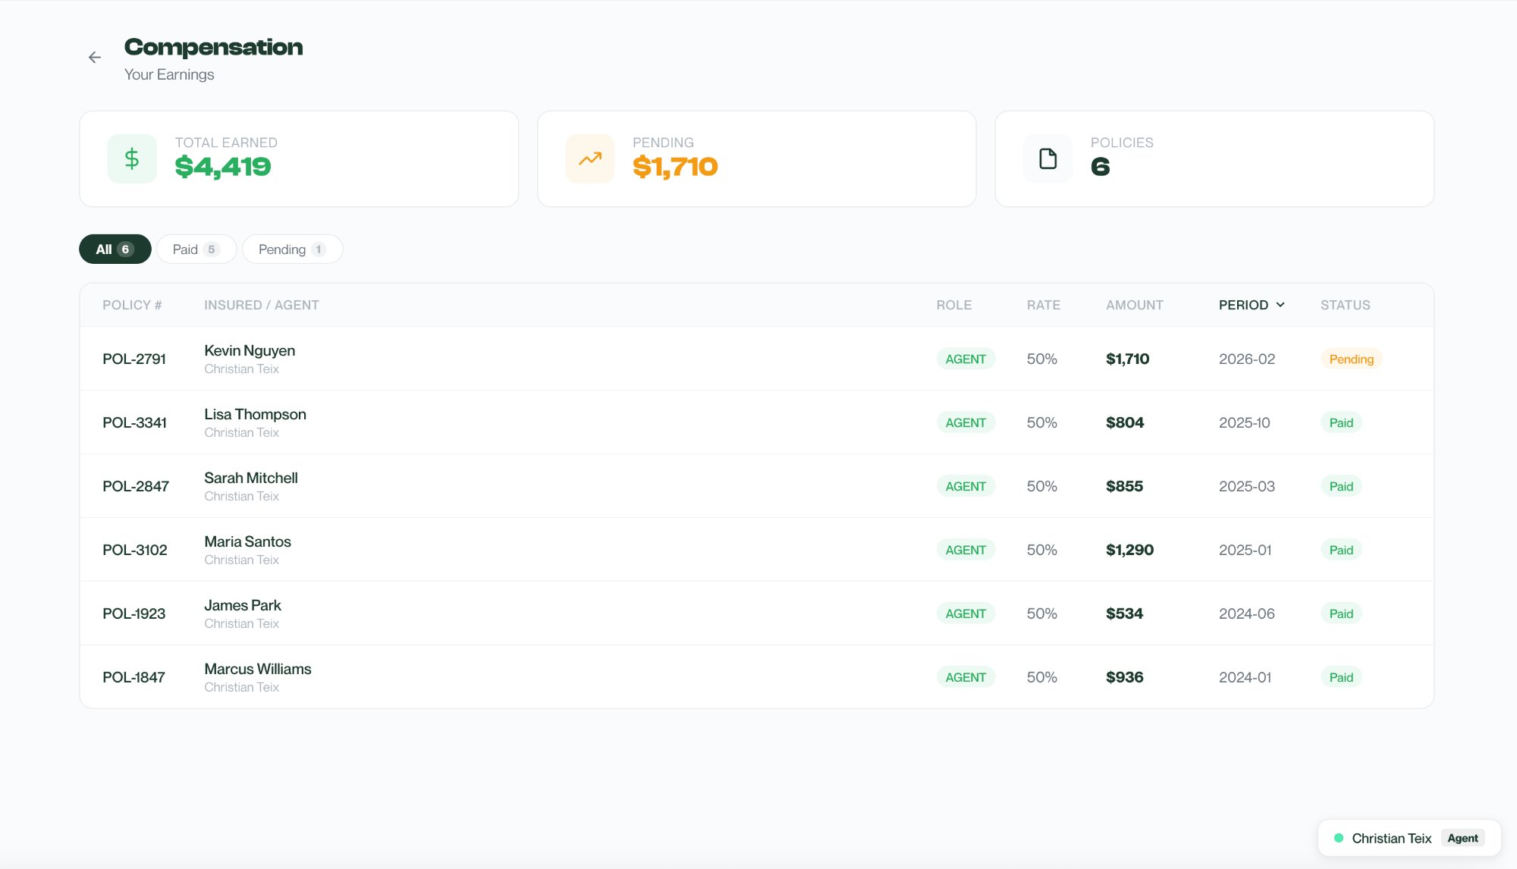This screenshot has height=869, width=1517.
Task: Open the Christian Teix user chip
Action: [1409, 838]
